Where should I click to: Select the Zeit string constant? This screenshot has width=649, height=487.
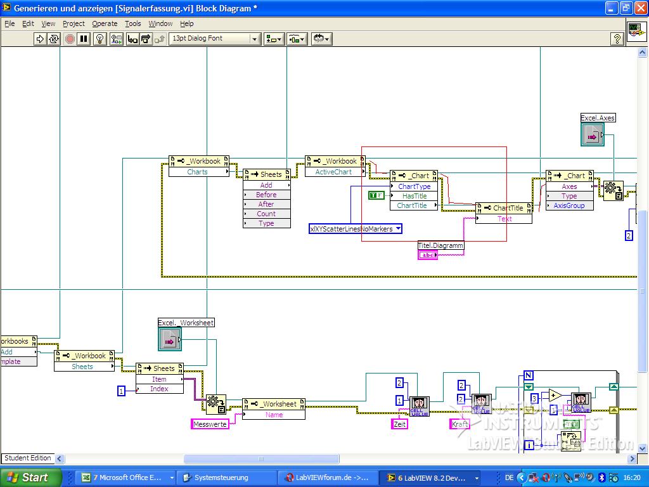399,424
